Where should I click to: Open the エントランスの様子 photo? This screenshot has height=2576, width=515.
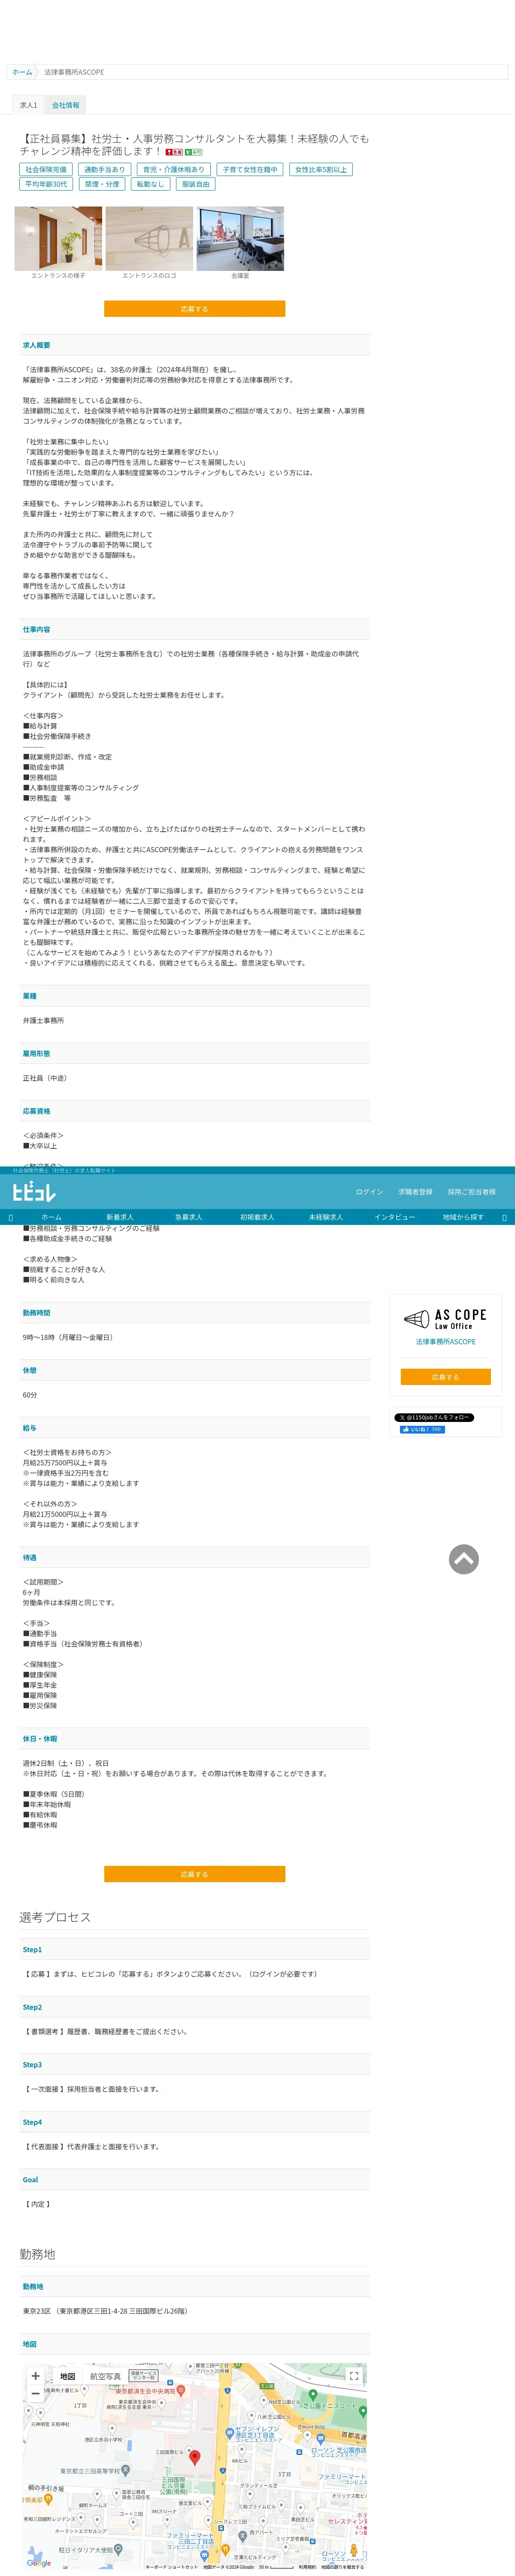tap(58, 239)
